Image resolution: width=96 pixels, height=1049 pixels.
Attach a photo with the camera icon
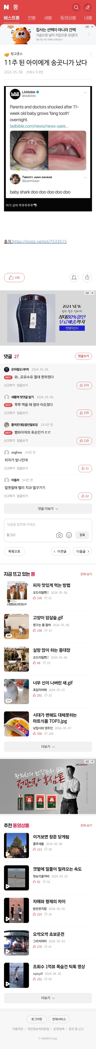click(59, 535)
